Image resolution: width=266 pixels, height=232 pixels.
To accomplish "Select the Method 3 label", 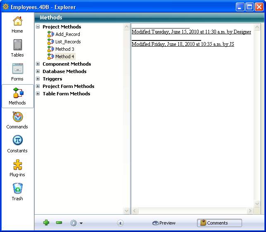I will (x=64, y=49).
